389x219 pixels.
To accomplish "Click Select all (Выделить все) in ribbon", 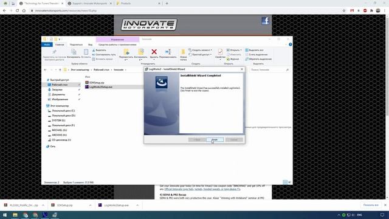I will pyautogui.click(x=254, y=50).
